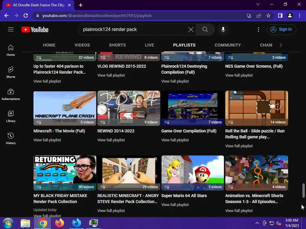The image size is (306, 229).
Task: Open the tab search dropdown in Chrome
Action: (258, 4)
